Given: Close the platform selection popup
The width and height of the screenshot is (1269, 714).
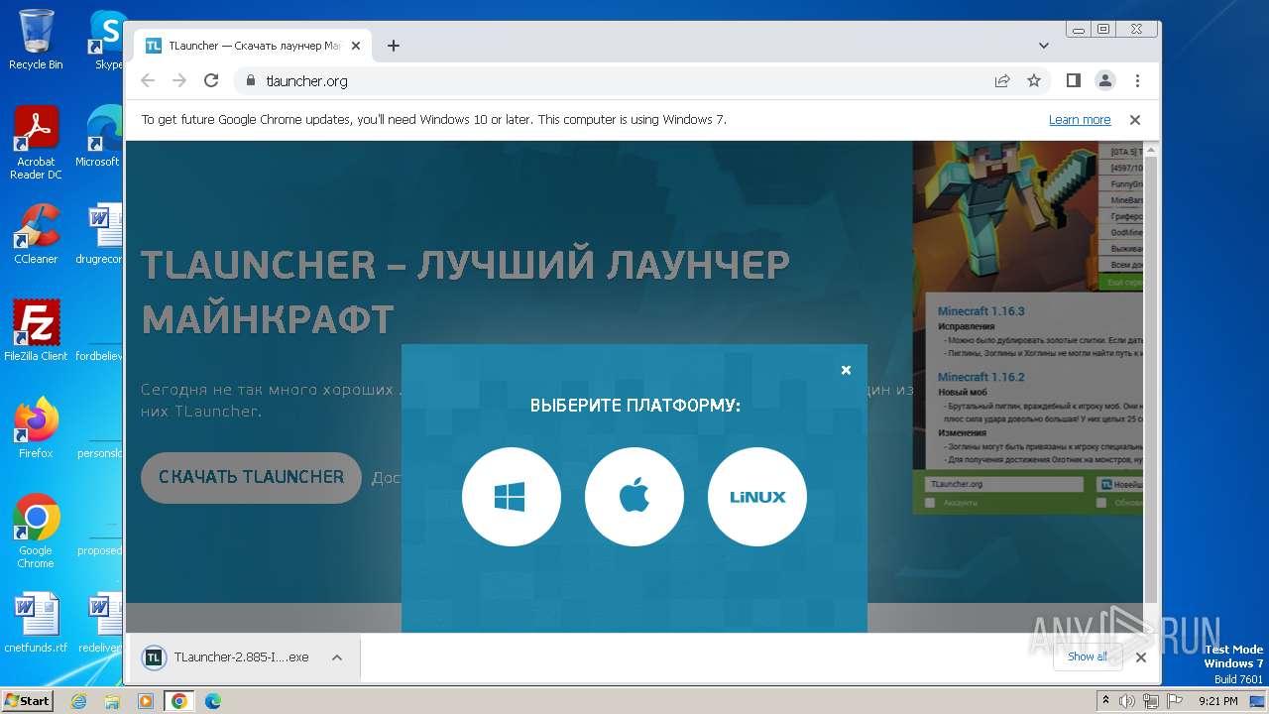Looking at the screenshot, I should click(x=846, y=370).
